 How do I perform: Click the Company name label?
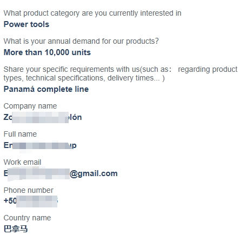pyautogui.click(x=30, y=106)
